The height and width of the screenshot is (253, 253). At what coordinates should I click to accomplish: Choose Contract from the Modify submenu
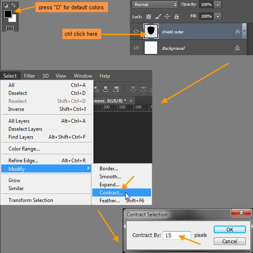click(x=111, y=193)
